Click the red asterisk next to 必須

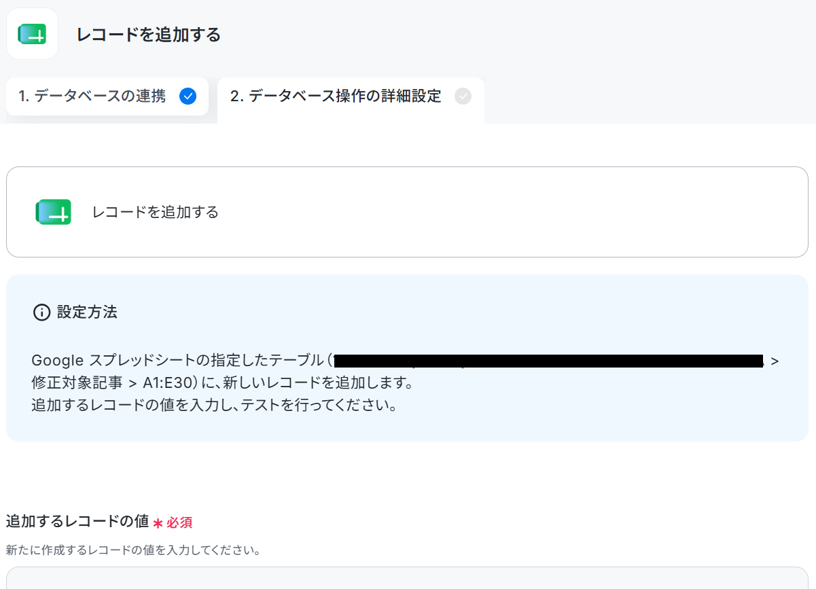pyautogui.click(x=158, y=523)
